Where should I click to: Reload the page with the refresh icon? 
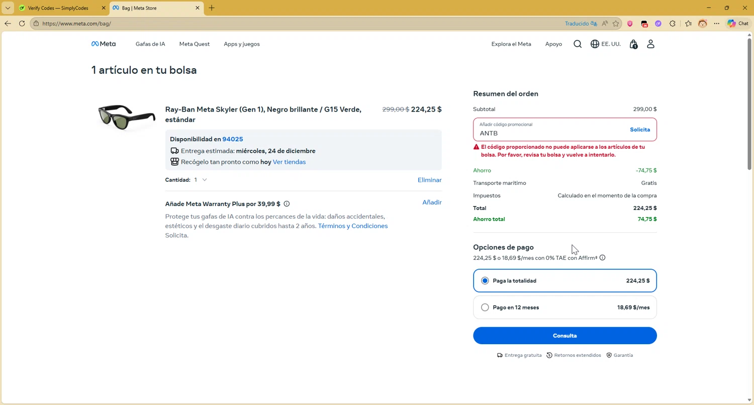[22, 23]
